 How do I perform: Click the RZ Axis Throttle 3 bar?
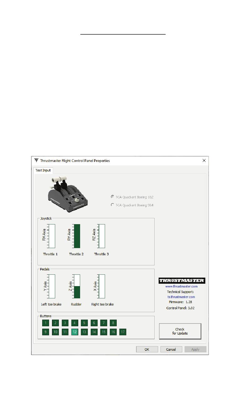click(102, 236)
